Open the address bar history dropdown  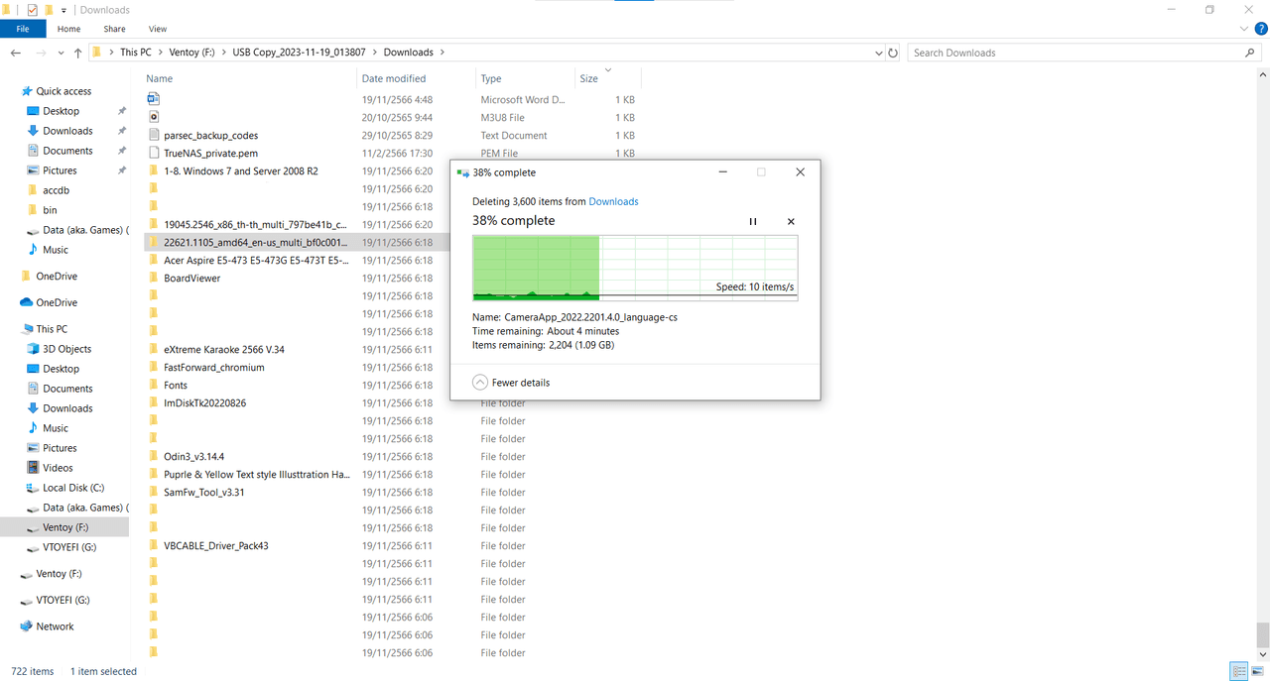(879, 53)
